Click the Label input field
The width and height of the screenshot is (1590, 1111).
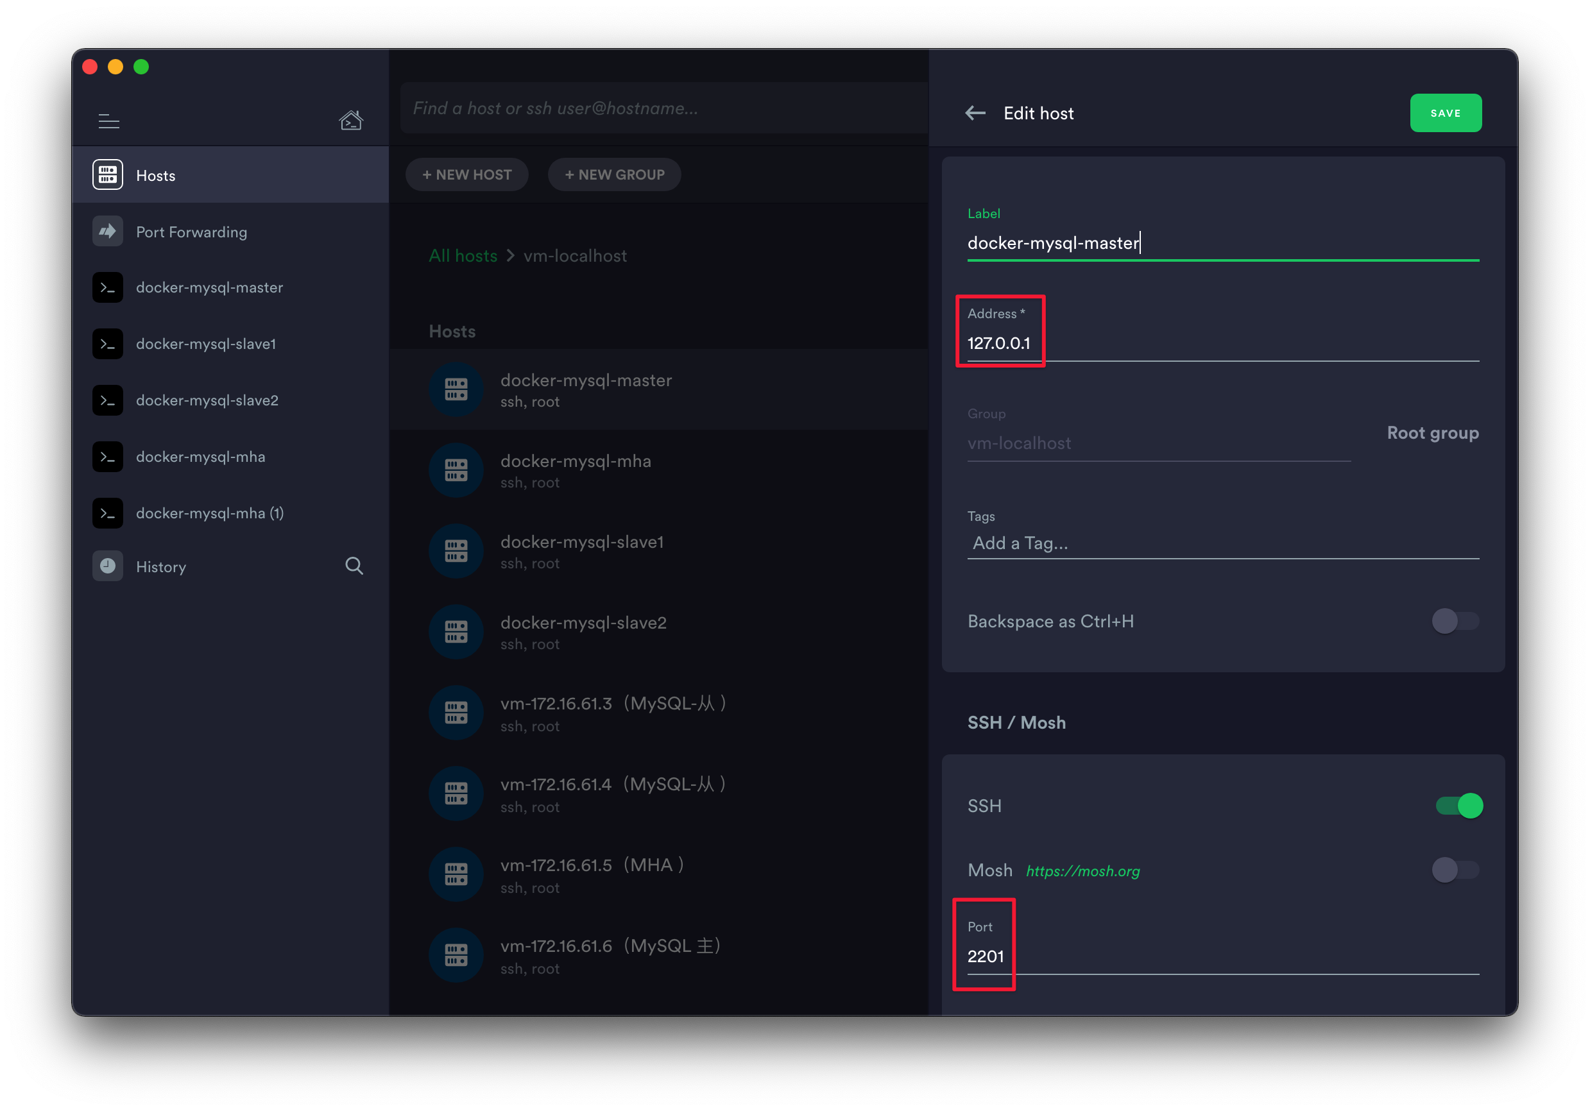(1223, 243)
